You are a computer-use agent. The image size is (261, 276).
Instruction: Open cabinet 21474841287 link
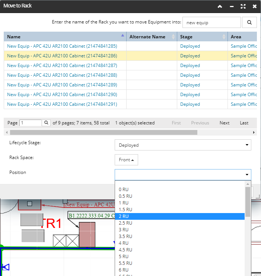[x=62, y=66]
